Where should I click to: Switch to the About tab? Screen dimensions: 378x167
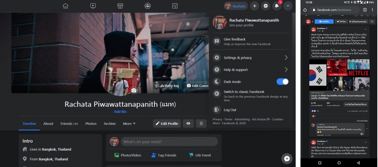[x=48, y=124]
